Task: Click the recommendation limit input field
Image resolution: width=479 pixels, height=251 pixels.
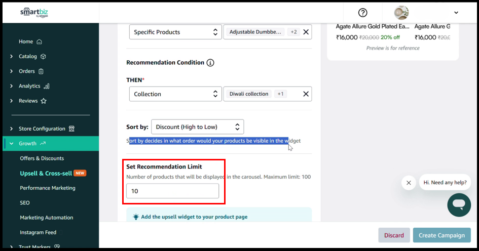Action: click(x=172, y=191)
